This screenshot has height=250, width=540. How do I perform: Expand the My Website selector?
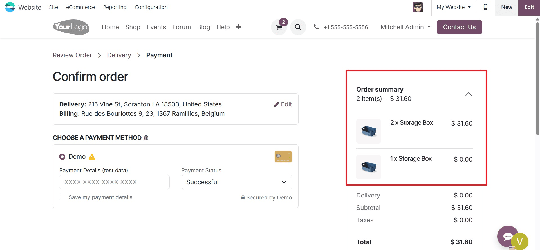click(x=453, y=7)
